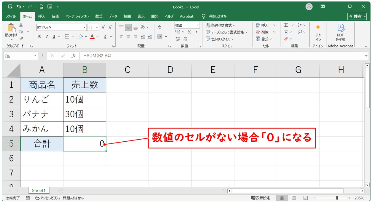Image resolution: width=372 pixels, height=203 pixels.
Task: Open the 挿入 ribbon tab
Action: point(42,16)
